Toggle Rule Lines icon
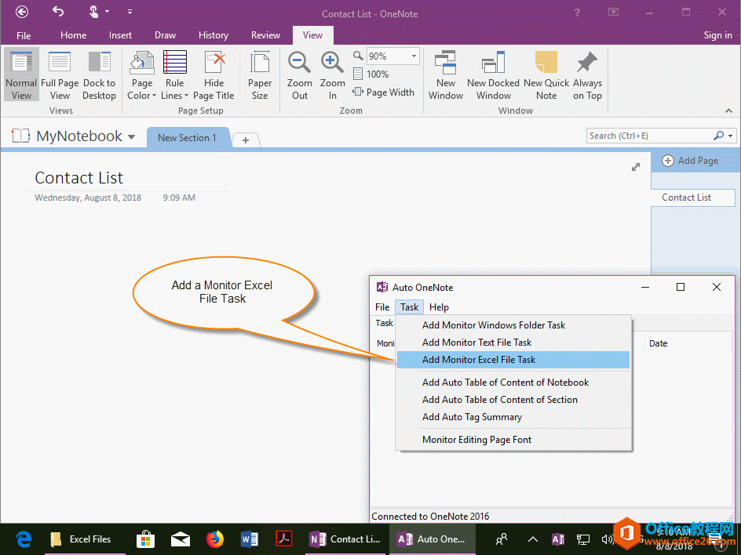741x555 pixels. coord(174,62)
